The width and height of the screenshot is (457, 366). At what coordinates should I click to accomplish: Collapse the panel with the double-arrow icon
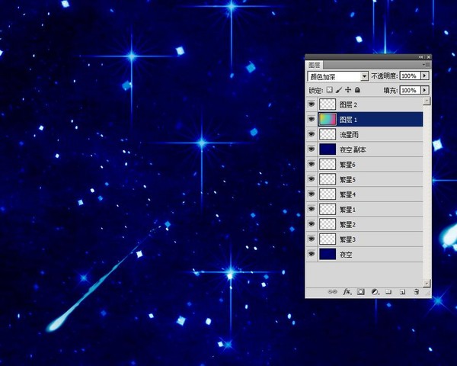click(421, 57)
